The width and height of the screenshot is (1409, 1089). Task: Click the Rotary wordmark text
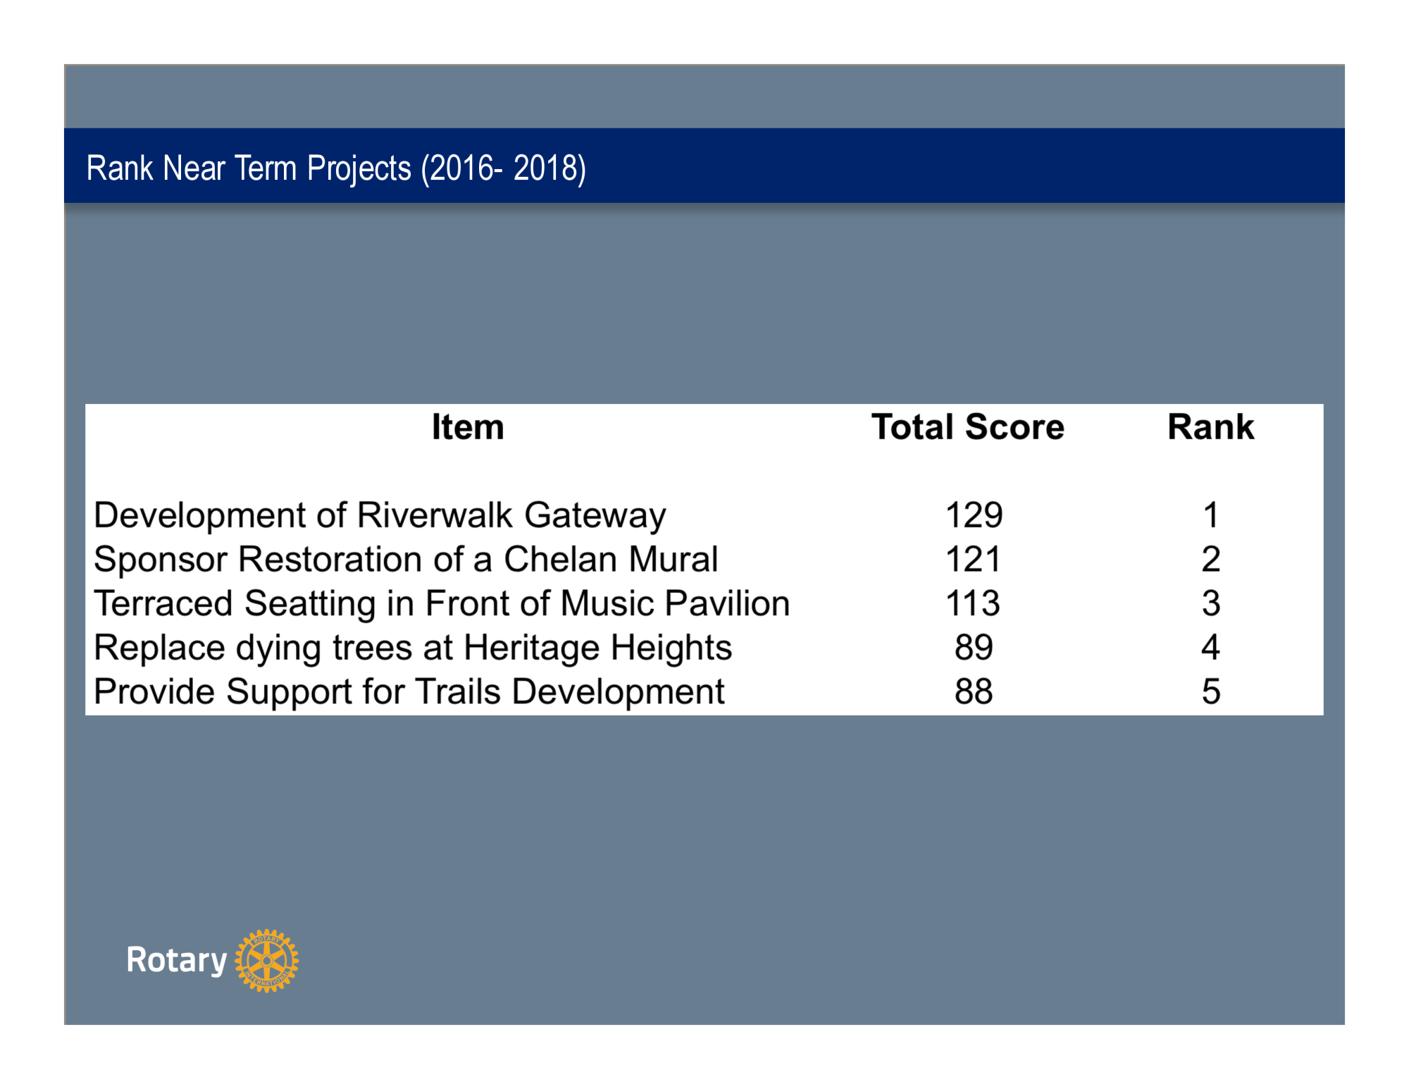click(x=176, y=960)
